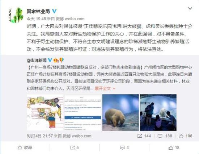
Task: Click comment icon showing 188
Action: [x=165, y=136]
